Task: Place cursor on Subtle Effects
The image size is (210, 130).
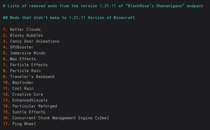Action: click(29, 112)
